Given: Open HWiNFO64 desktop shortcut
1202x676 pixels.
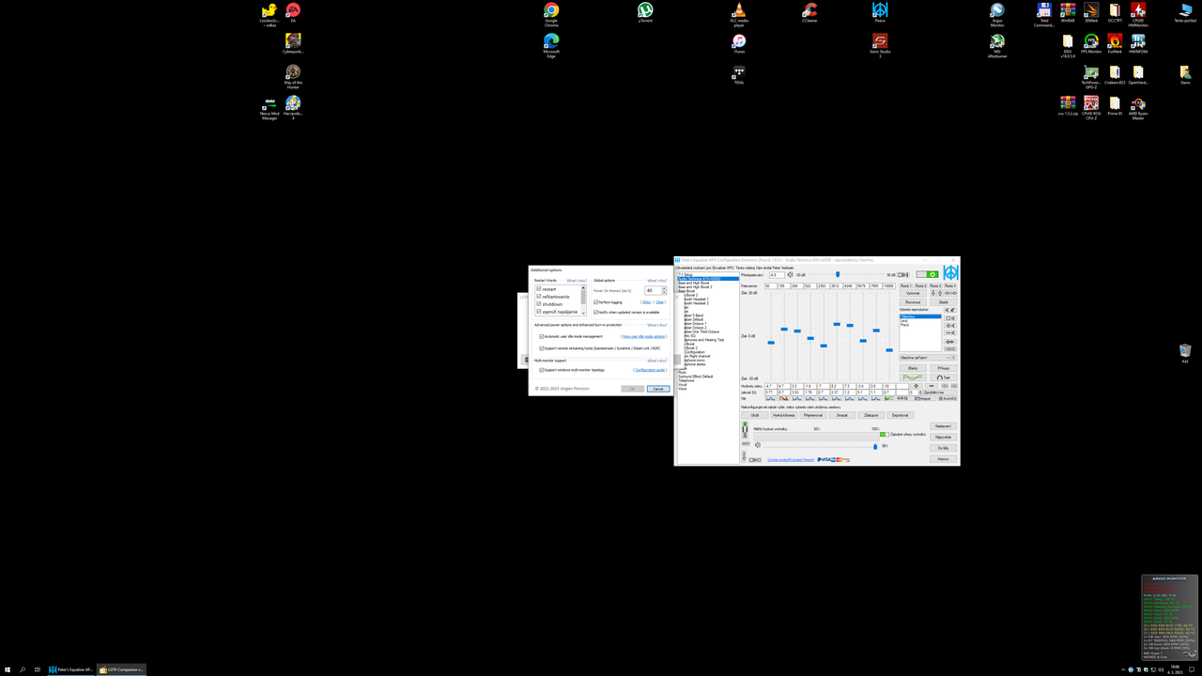Looking at the screenshot, I should point(1138,43).
